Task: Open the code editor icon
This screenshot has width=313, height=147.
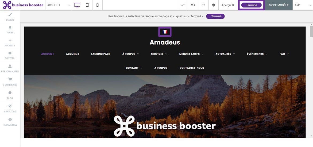Action: pos(213,5)
